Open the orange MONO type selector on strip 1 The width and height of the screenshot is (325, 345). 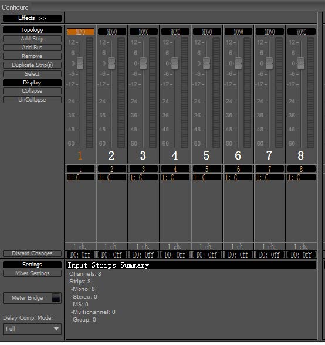[x=80, y=32]
